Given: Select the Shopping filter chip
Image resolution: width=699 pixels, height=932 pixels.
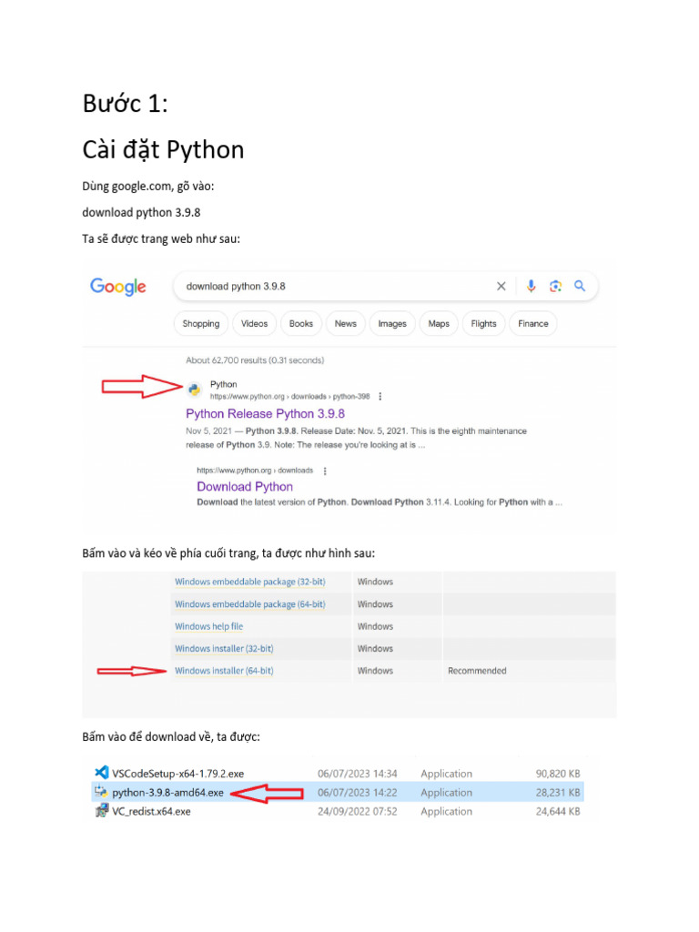Looking at the screenshot, I should (200, 323).
